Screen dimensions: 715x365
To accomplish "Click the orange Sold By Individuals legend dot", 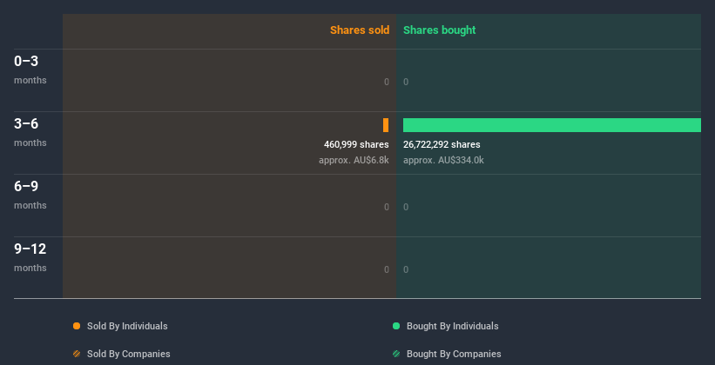I will tap(77, 326).
